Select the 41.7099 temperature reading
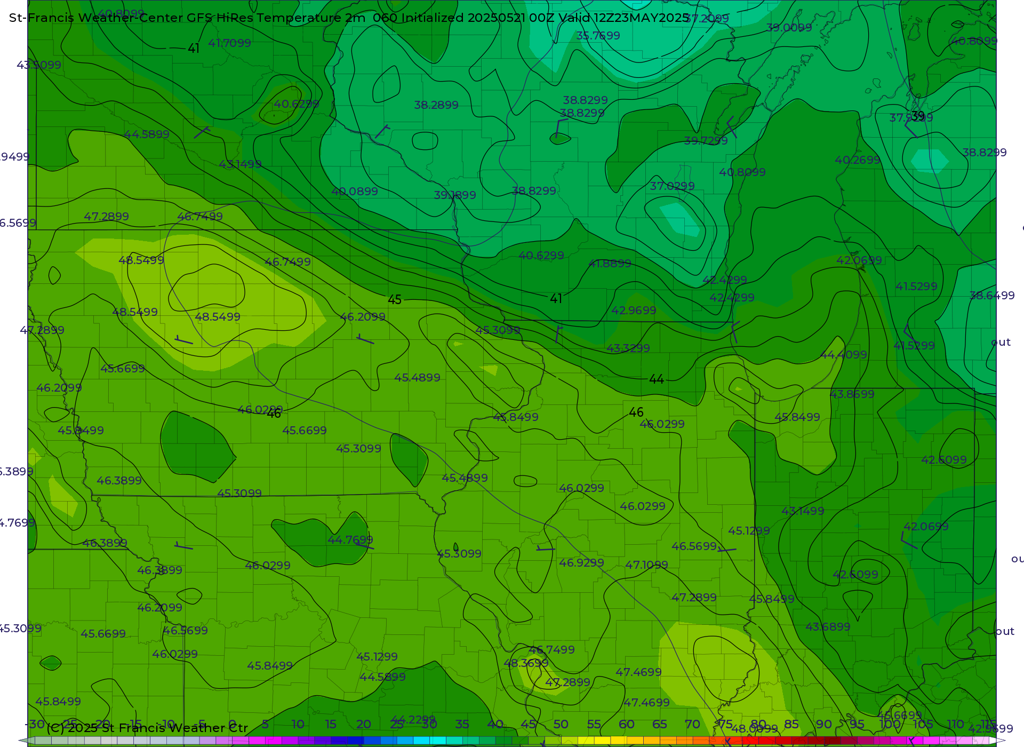 229,43
